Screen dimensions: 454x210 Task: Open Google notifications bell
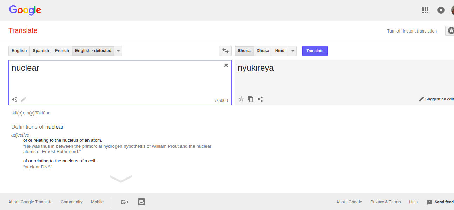441,10
